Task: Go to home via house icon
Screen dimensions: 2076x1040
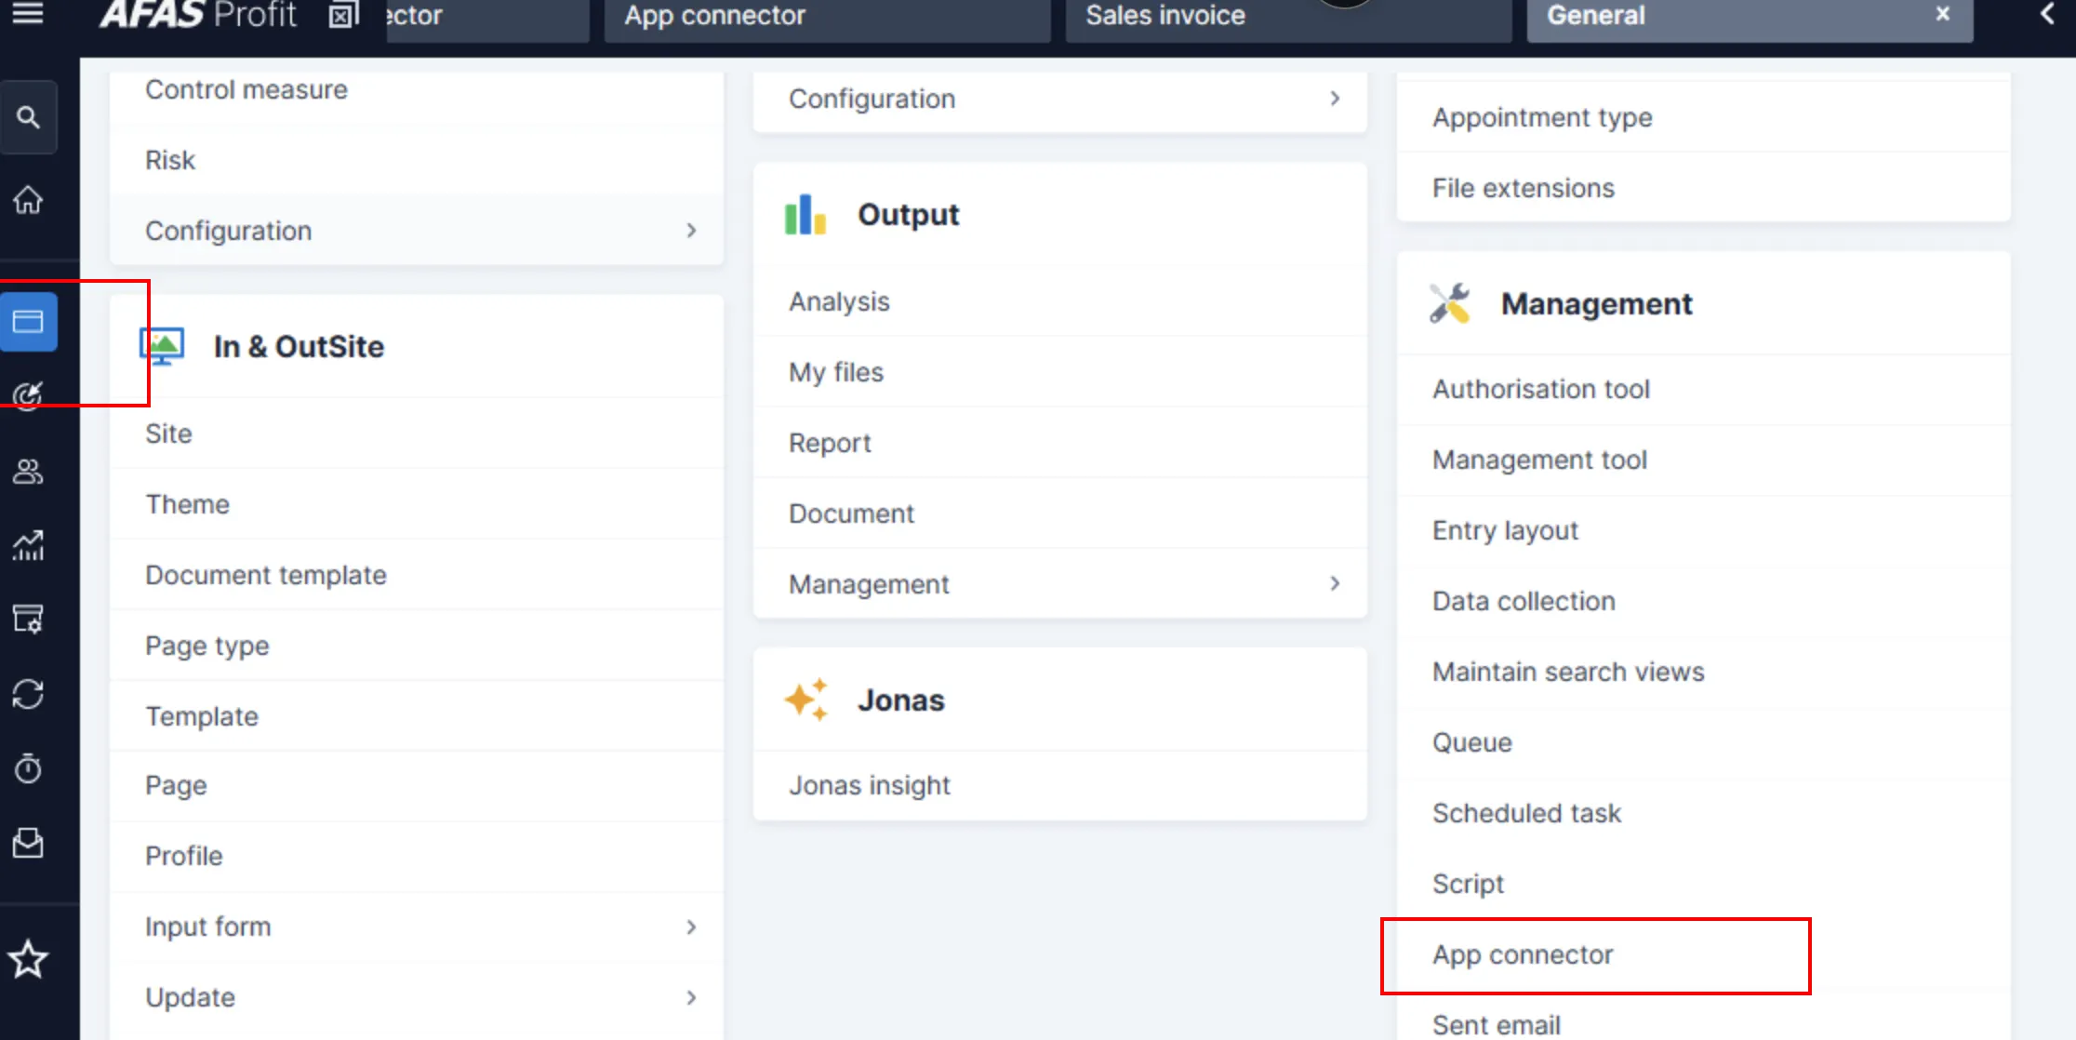Action: (x=28, y=199)
